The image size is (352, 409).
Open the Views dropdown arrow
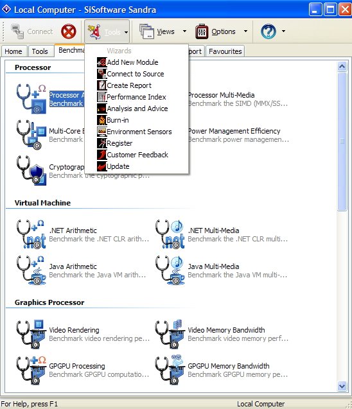[x=184, y=31]
